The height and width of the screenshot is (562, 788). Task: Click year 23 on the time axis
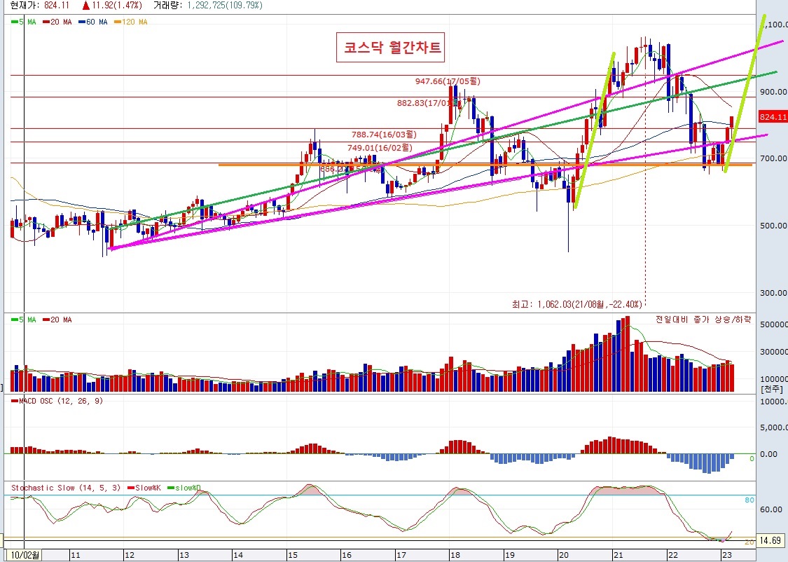click(726, 556)
